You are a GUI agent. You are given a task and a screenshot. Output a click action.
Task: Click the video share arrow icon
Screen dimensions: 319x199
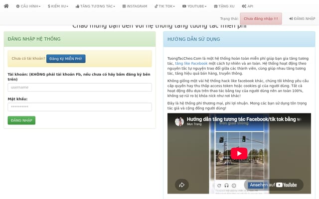181,185
